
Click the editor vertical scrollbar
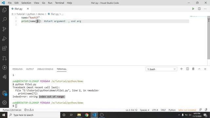[x=209, y=37]
